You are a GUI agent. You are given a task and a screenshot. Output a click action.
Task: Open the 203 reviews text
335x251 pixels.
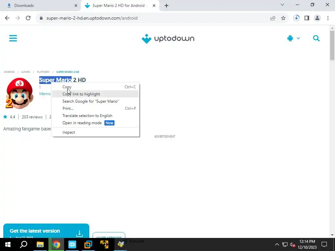[32, 117]
